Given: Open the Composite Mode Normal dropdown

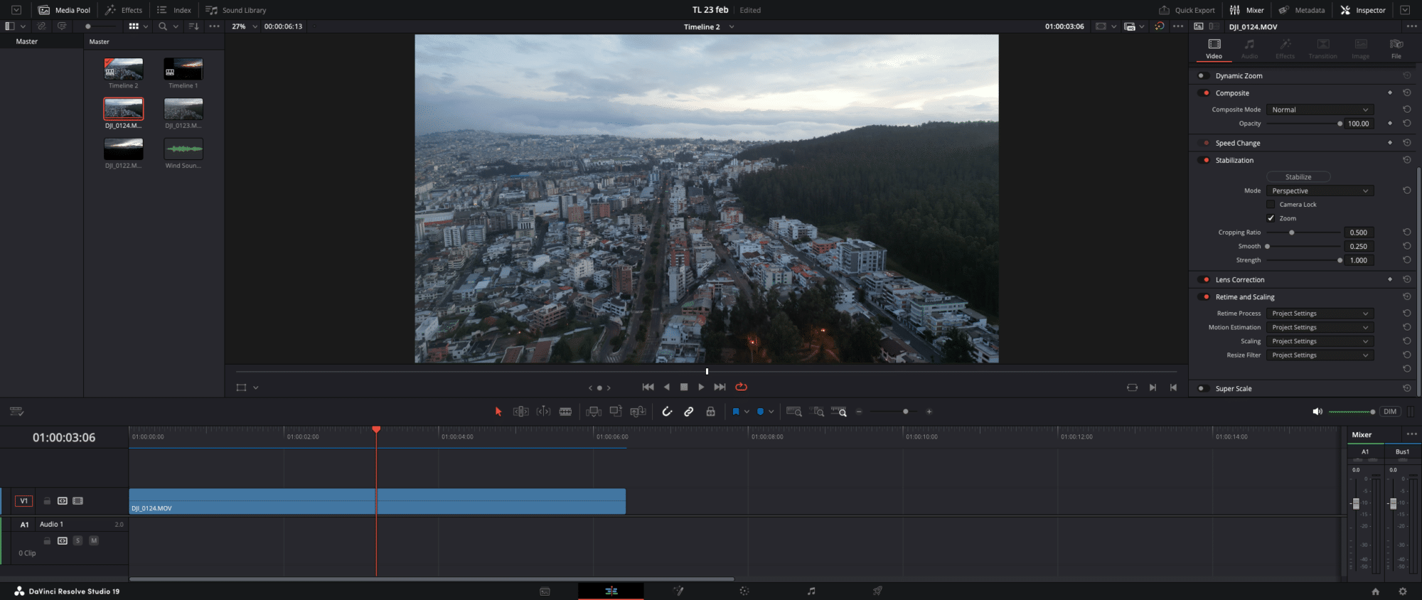Looking at the screenshot, I should [x=1320, y=109].
